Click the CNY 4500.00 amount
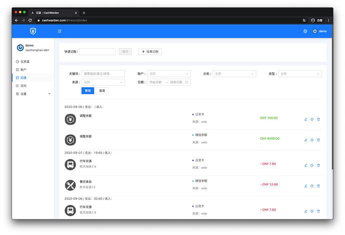The image size is (345, 235). coord(270,138)
